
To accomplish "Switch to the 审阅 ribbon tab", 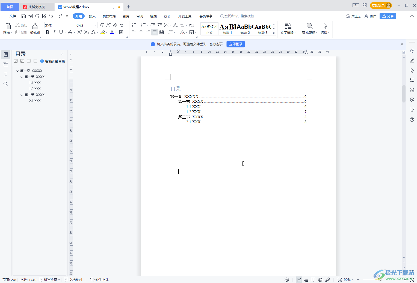I will tap(140, 16).
